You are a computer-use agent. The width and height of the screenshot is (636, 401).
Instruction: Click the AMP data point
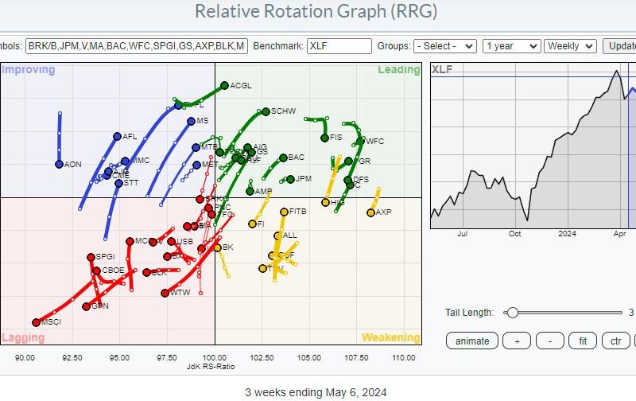[x=250, y=191]
